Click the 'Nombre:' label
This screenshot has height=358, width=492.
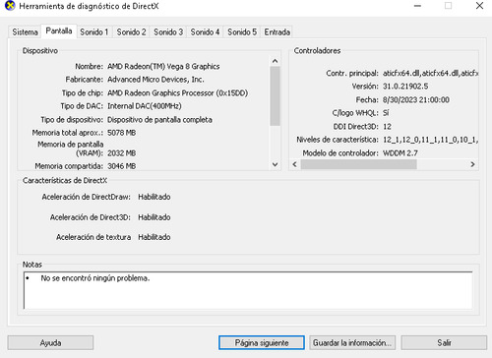coord(89,67)
